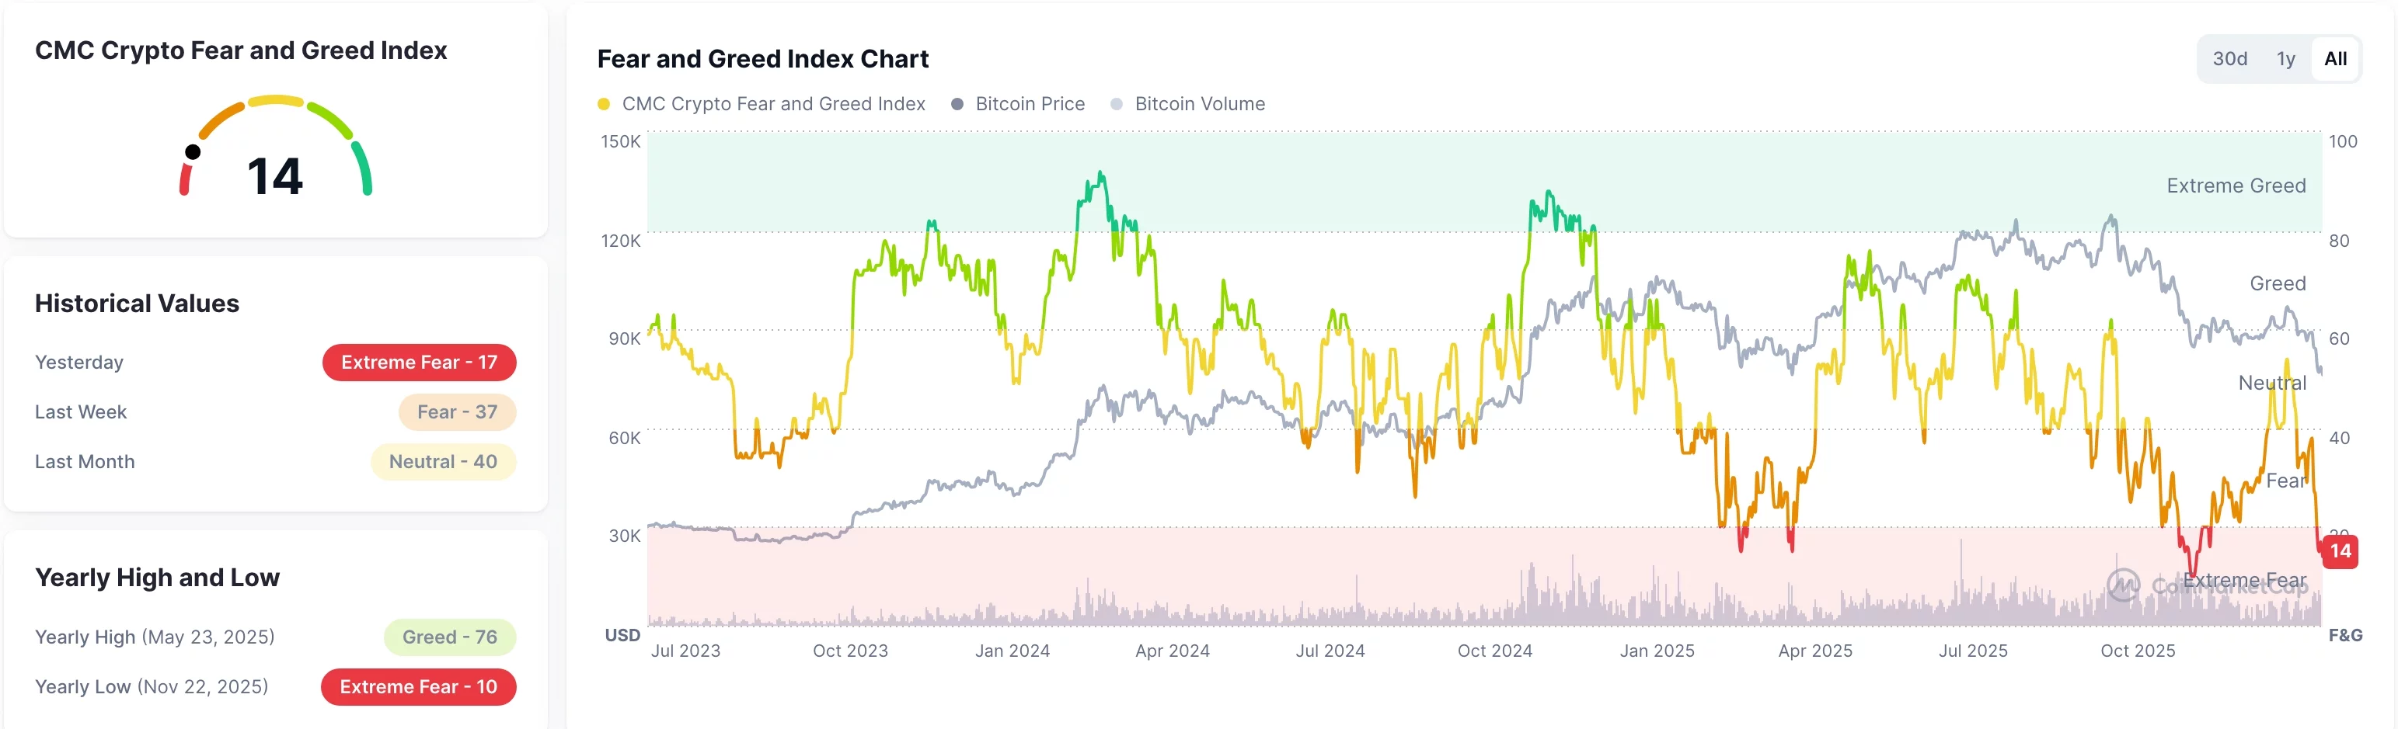Click the Extreme Fear - 17 badge for Yesterday

pyautogui.click(x=419, y=363)
